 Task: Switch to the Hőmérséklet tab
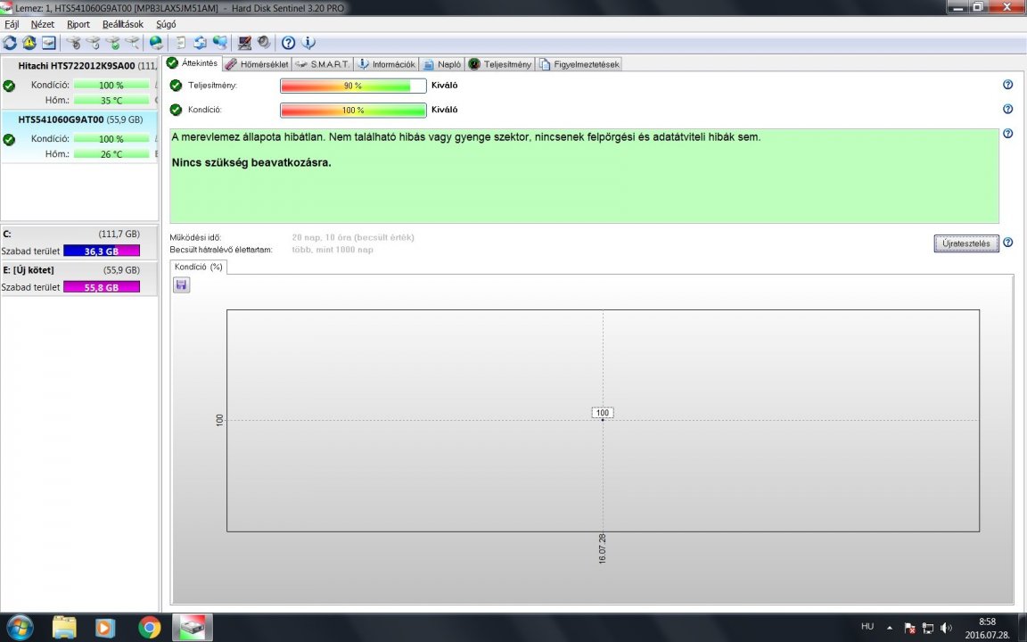(x=257, y=64)
